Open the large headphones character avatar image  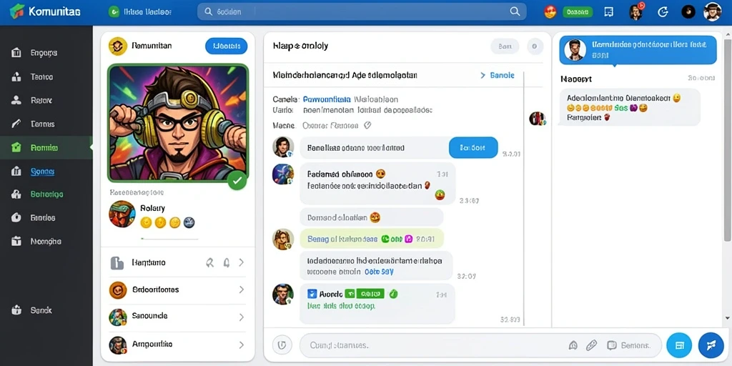(x=177, y=123)
